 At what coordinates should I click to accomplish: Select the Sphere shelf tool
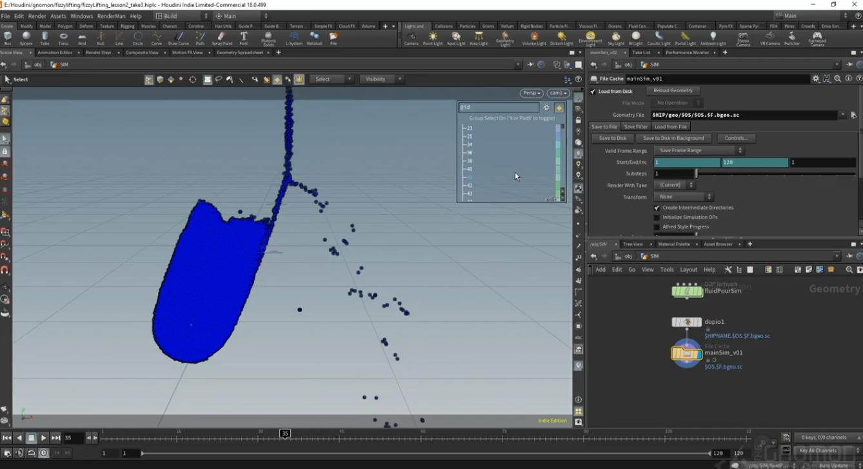tap(26, 39)
